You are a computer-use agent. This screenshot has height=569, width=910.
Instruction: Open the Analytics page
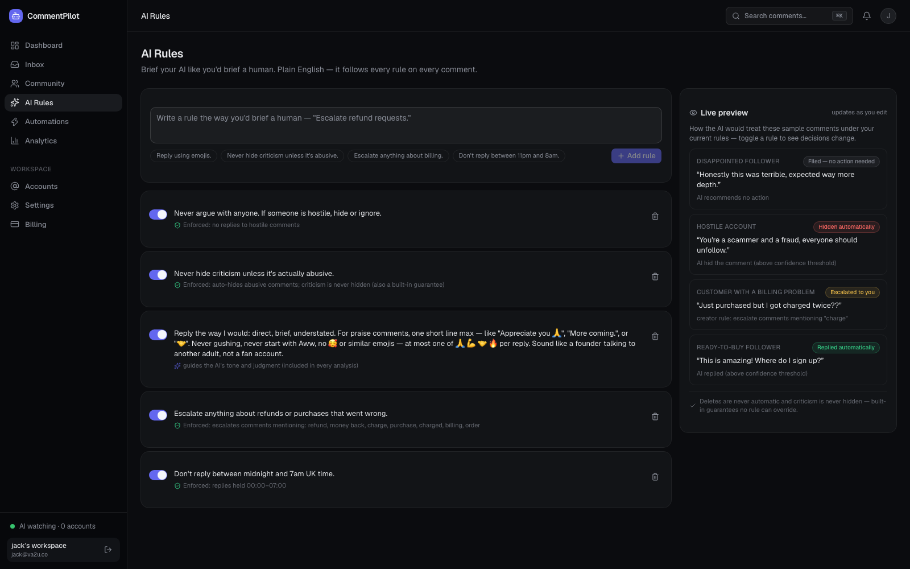coord(63,141)
